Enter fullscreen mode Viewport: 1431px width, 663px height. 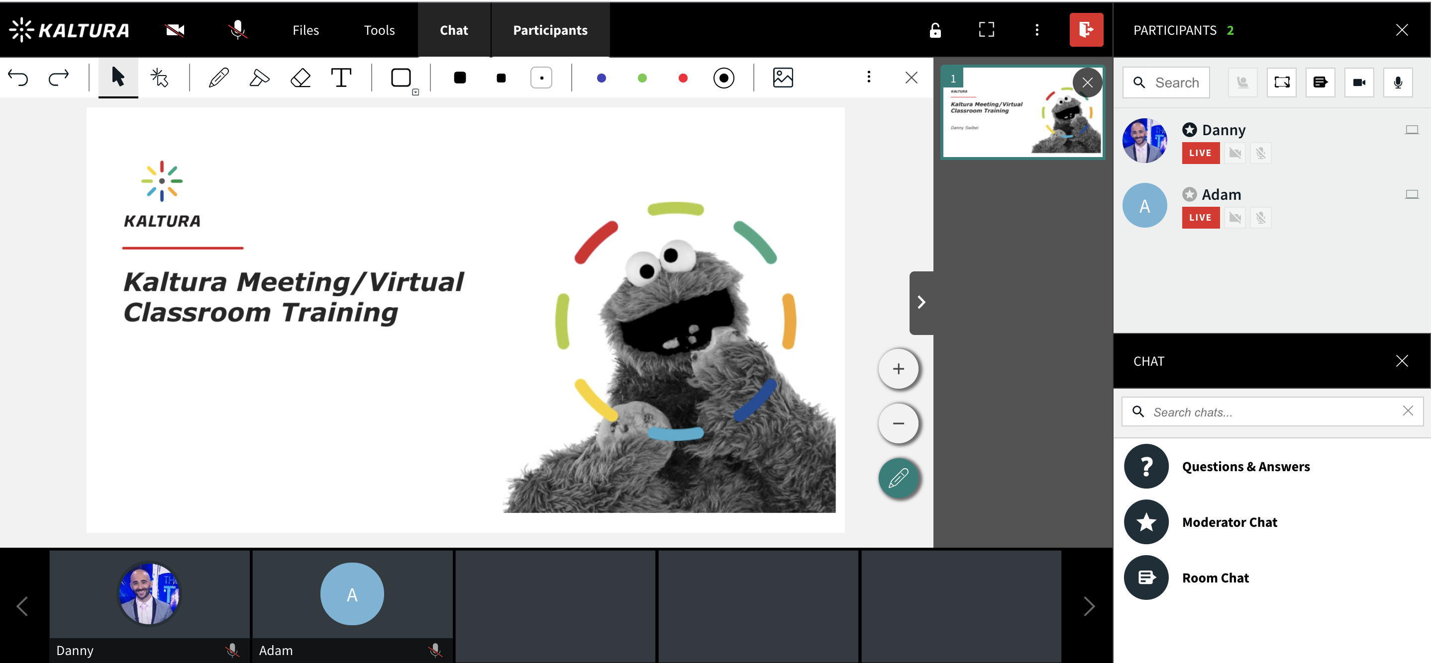pyautogui.click(x=986, y=30)
